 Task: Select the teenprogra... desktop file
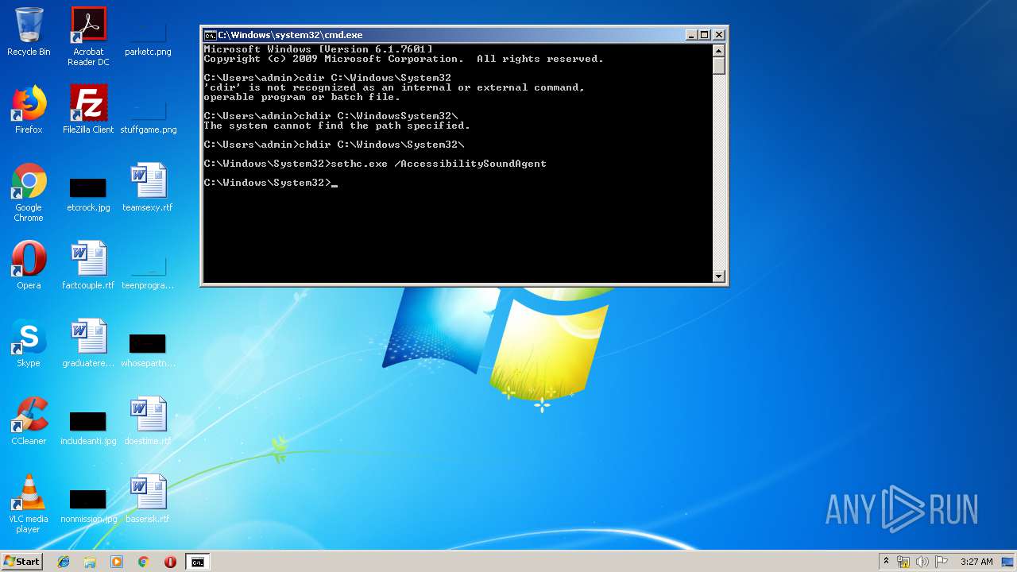pyautogui.click(x=148, y=269)
